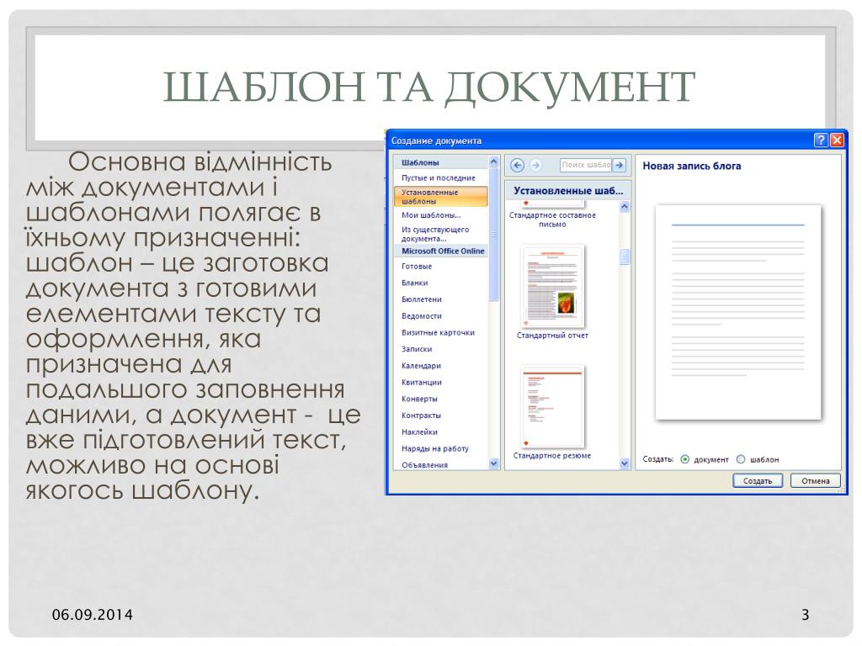This screenshot has width=862, height=646.
Task: Click the slide number 3
Action: pyautogui.click(x=805, y=615)
